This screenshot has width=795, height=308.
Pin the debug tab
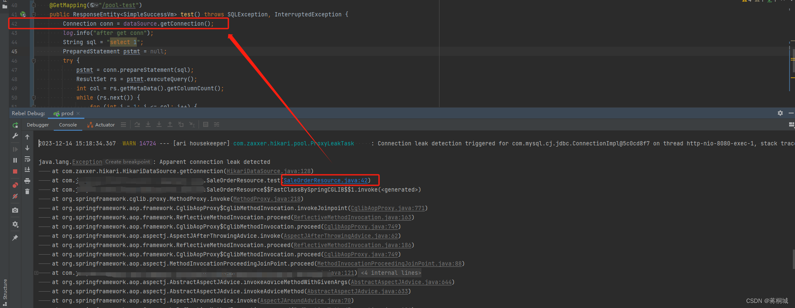[15, 238]
